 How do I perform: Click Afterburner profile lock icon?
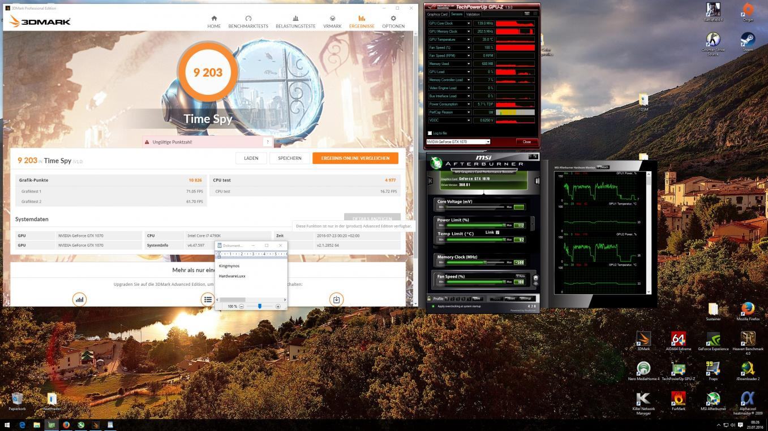[430, 298]
